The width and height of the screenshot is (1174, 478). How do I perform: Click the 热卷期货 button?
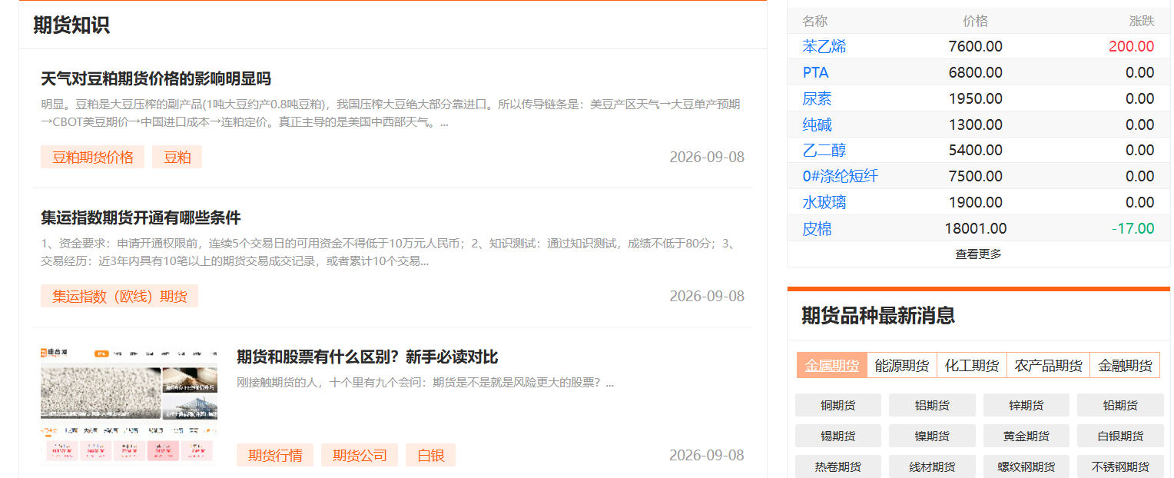tap(838, 466)
